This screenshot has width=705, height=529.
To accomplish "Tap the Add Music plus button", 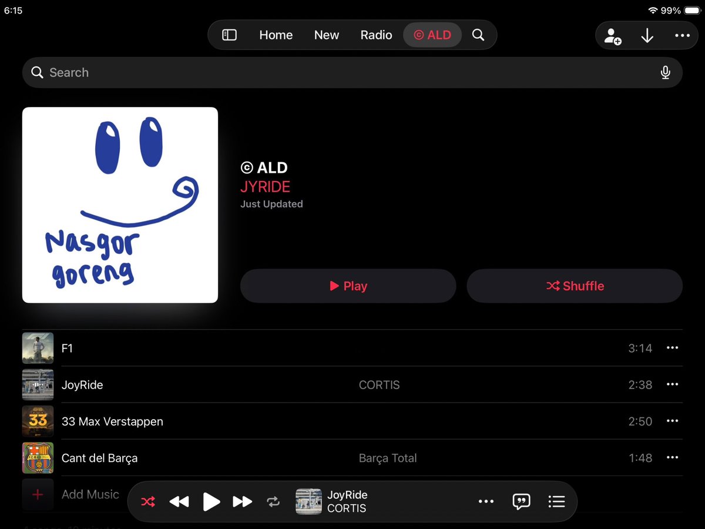I will coord(38,494).
